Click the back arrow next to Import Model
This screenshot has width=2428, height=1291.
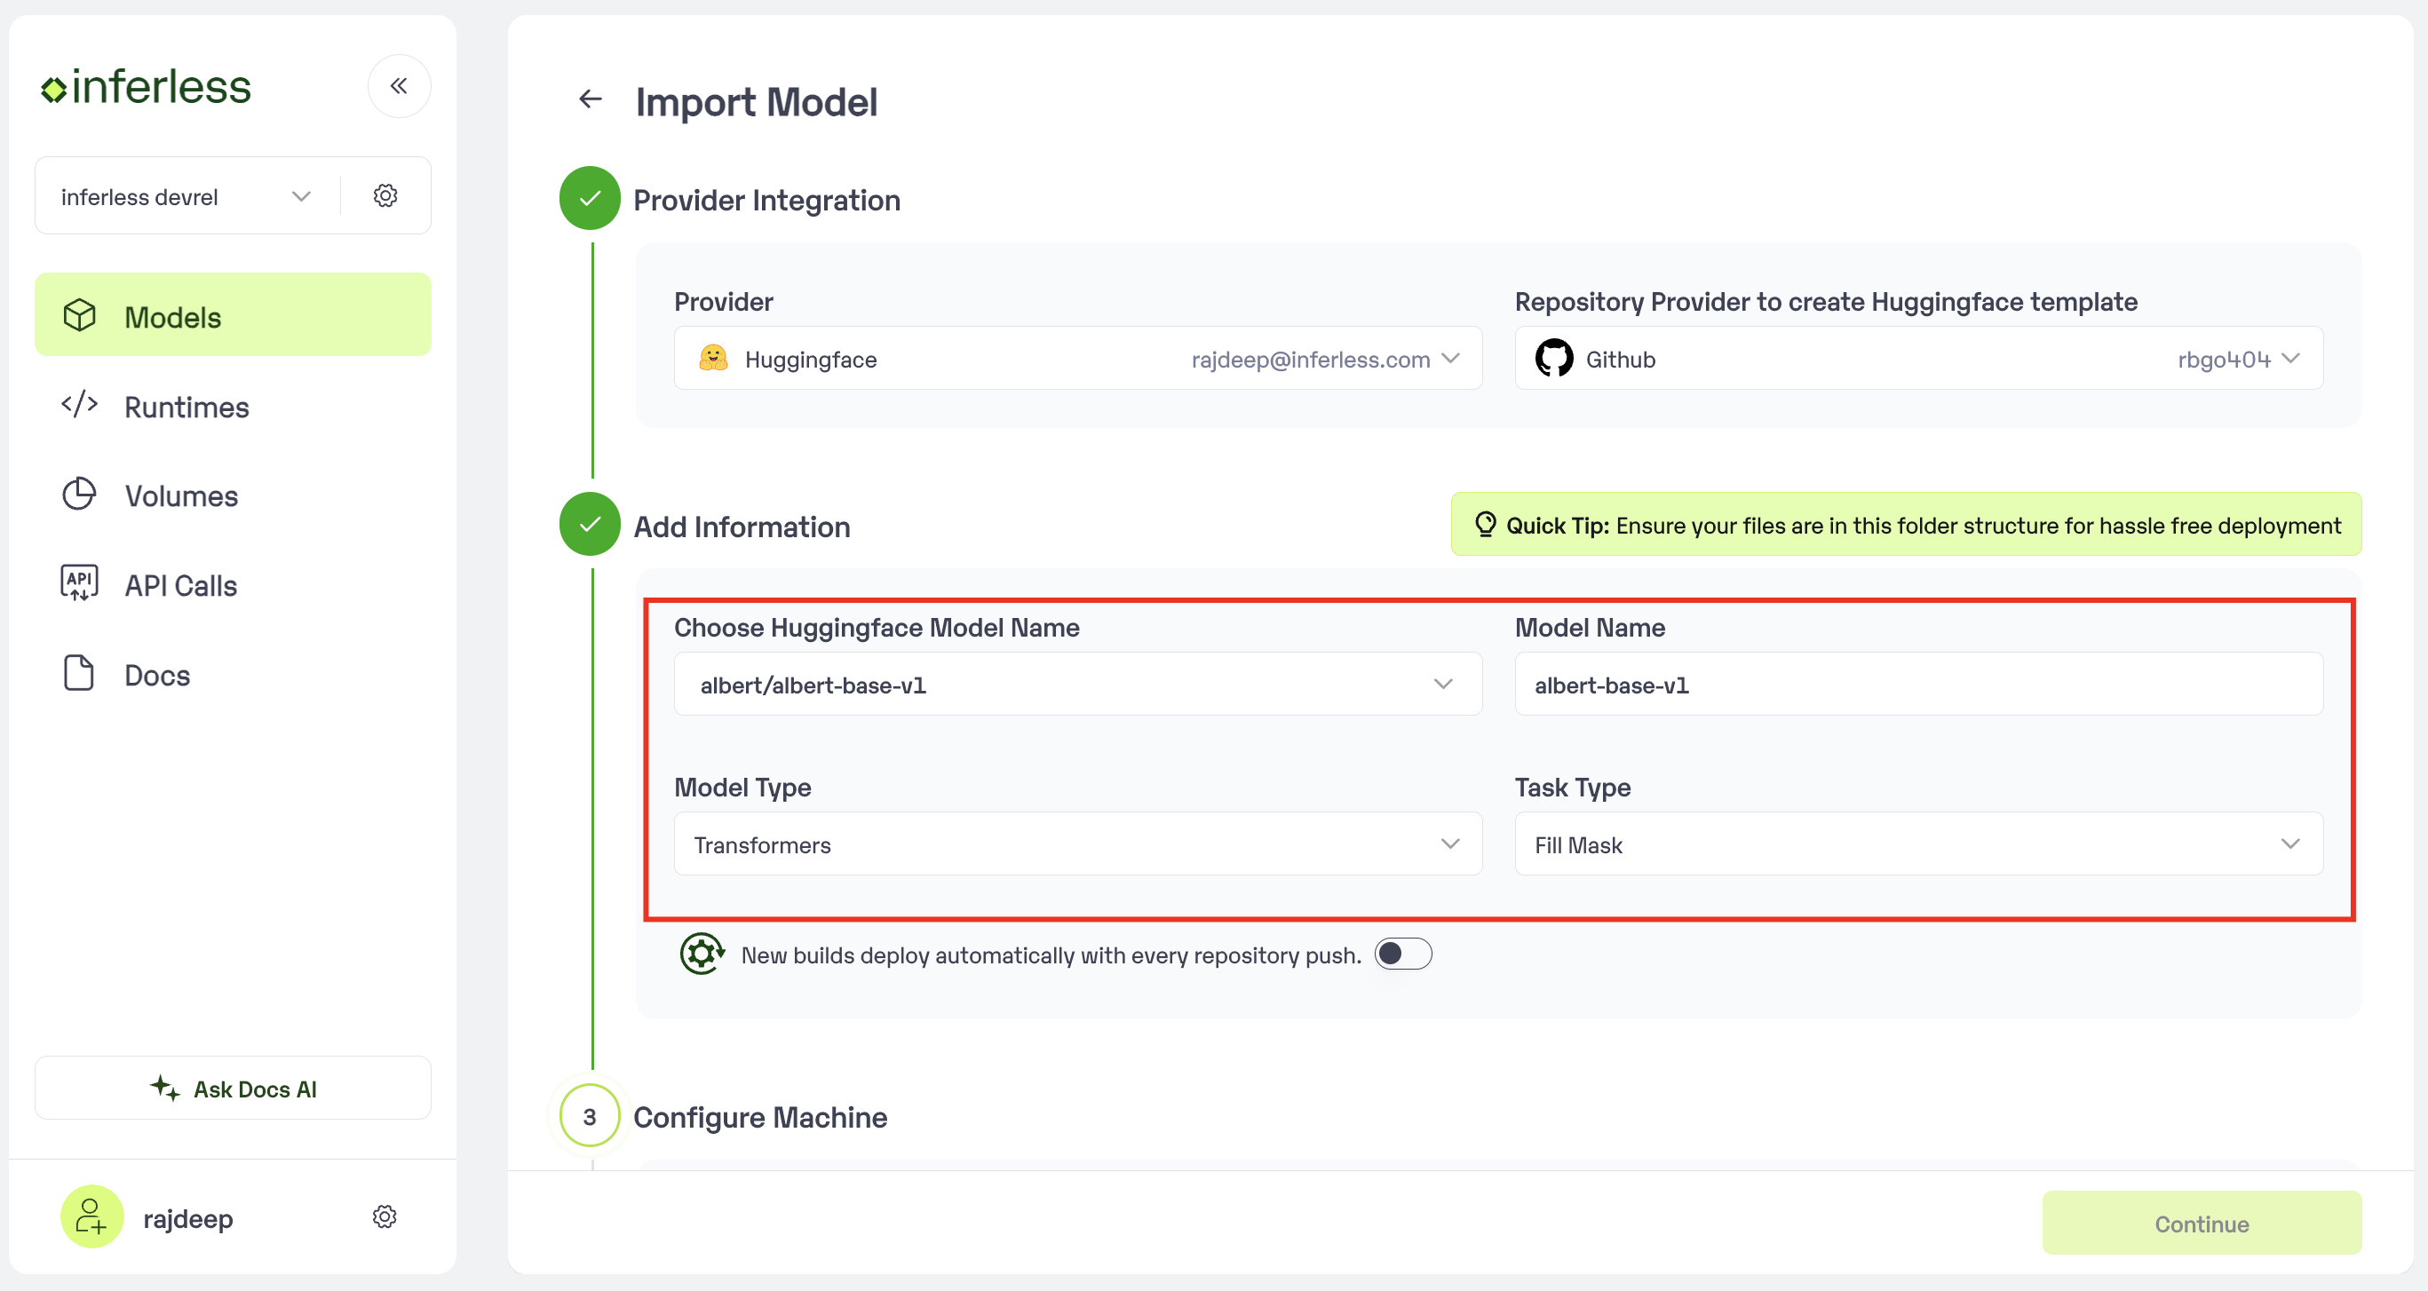pos(590,99)
